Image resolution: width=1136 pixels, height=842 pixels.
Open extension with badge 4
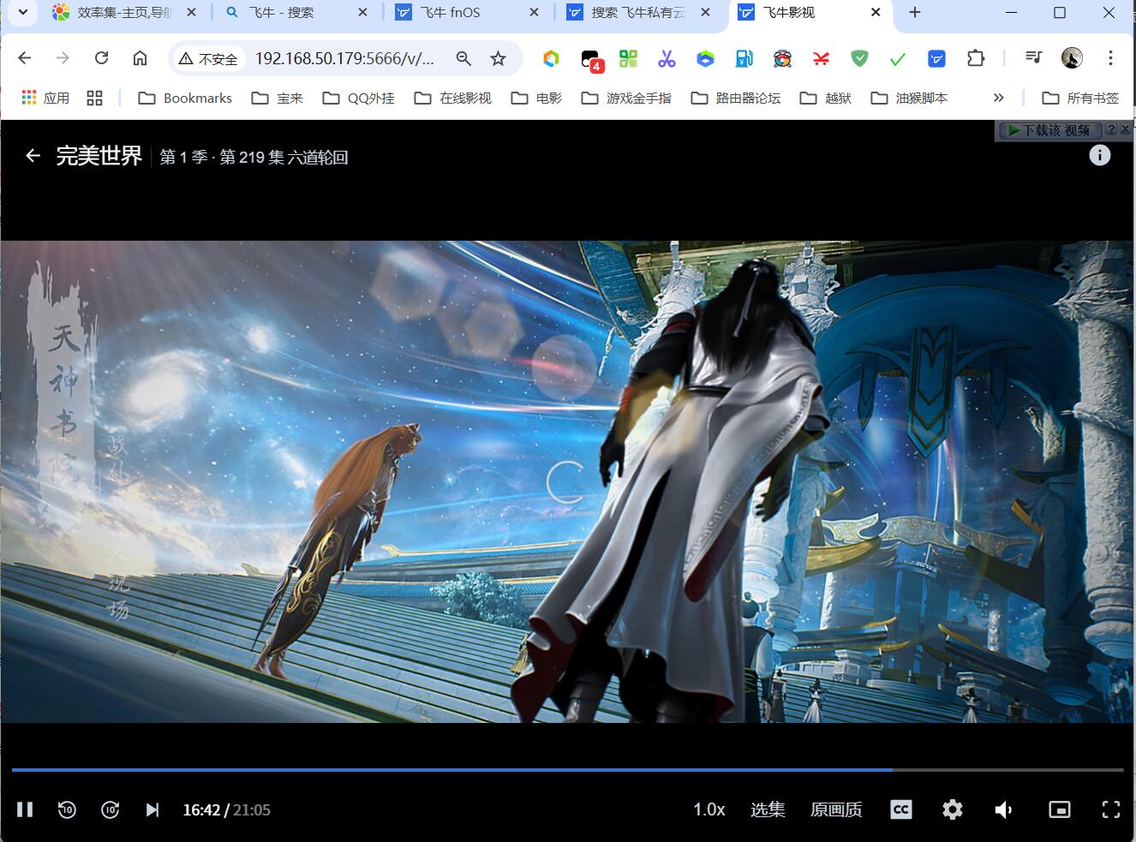click(591, 59)
